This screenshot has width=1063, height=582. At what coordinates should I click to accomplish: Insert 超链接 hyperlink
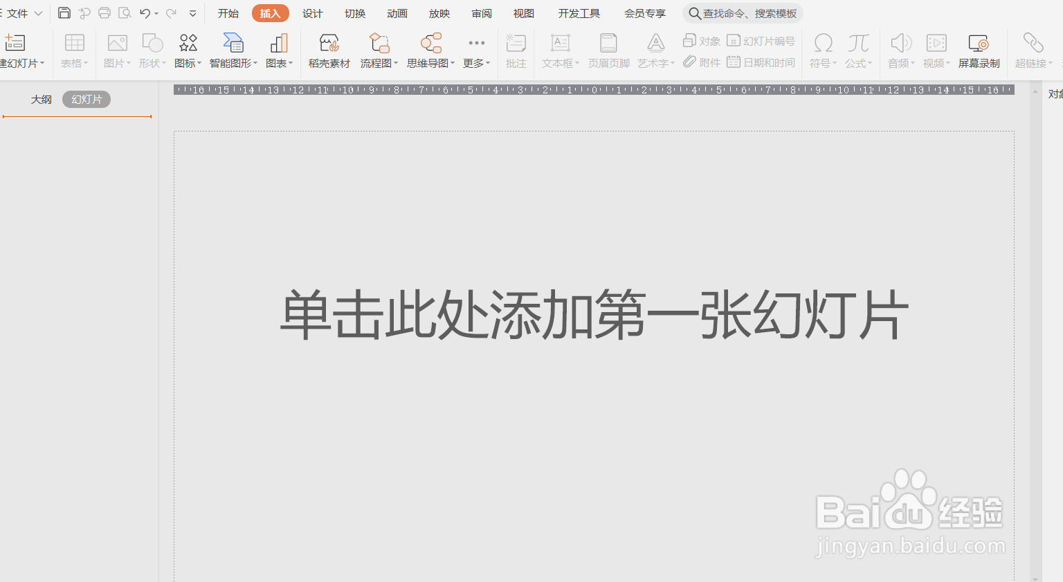click(x=1033, y=51)
